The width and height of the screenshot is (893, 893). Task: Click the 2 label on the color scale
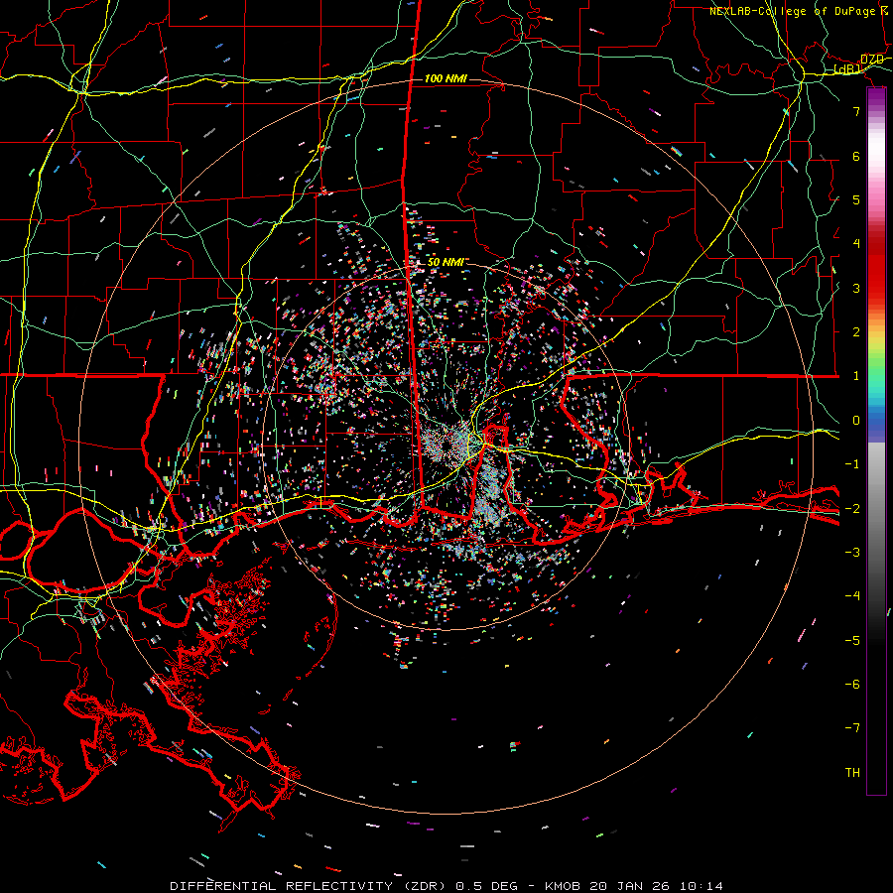point(856,332)
